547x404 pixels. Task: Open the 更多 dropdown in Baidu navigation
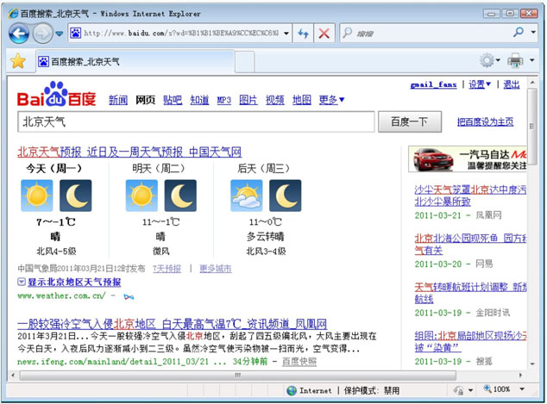point(331,100)
